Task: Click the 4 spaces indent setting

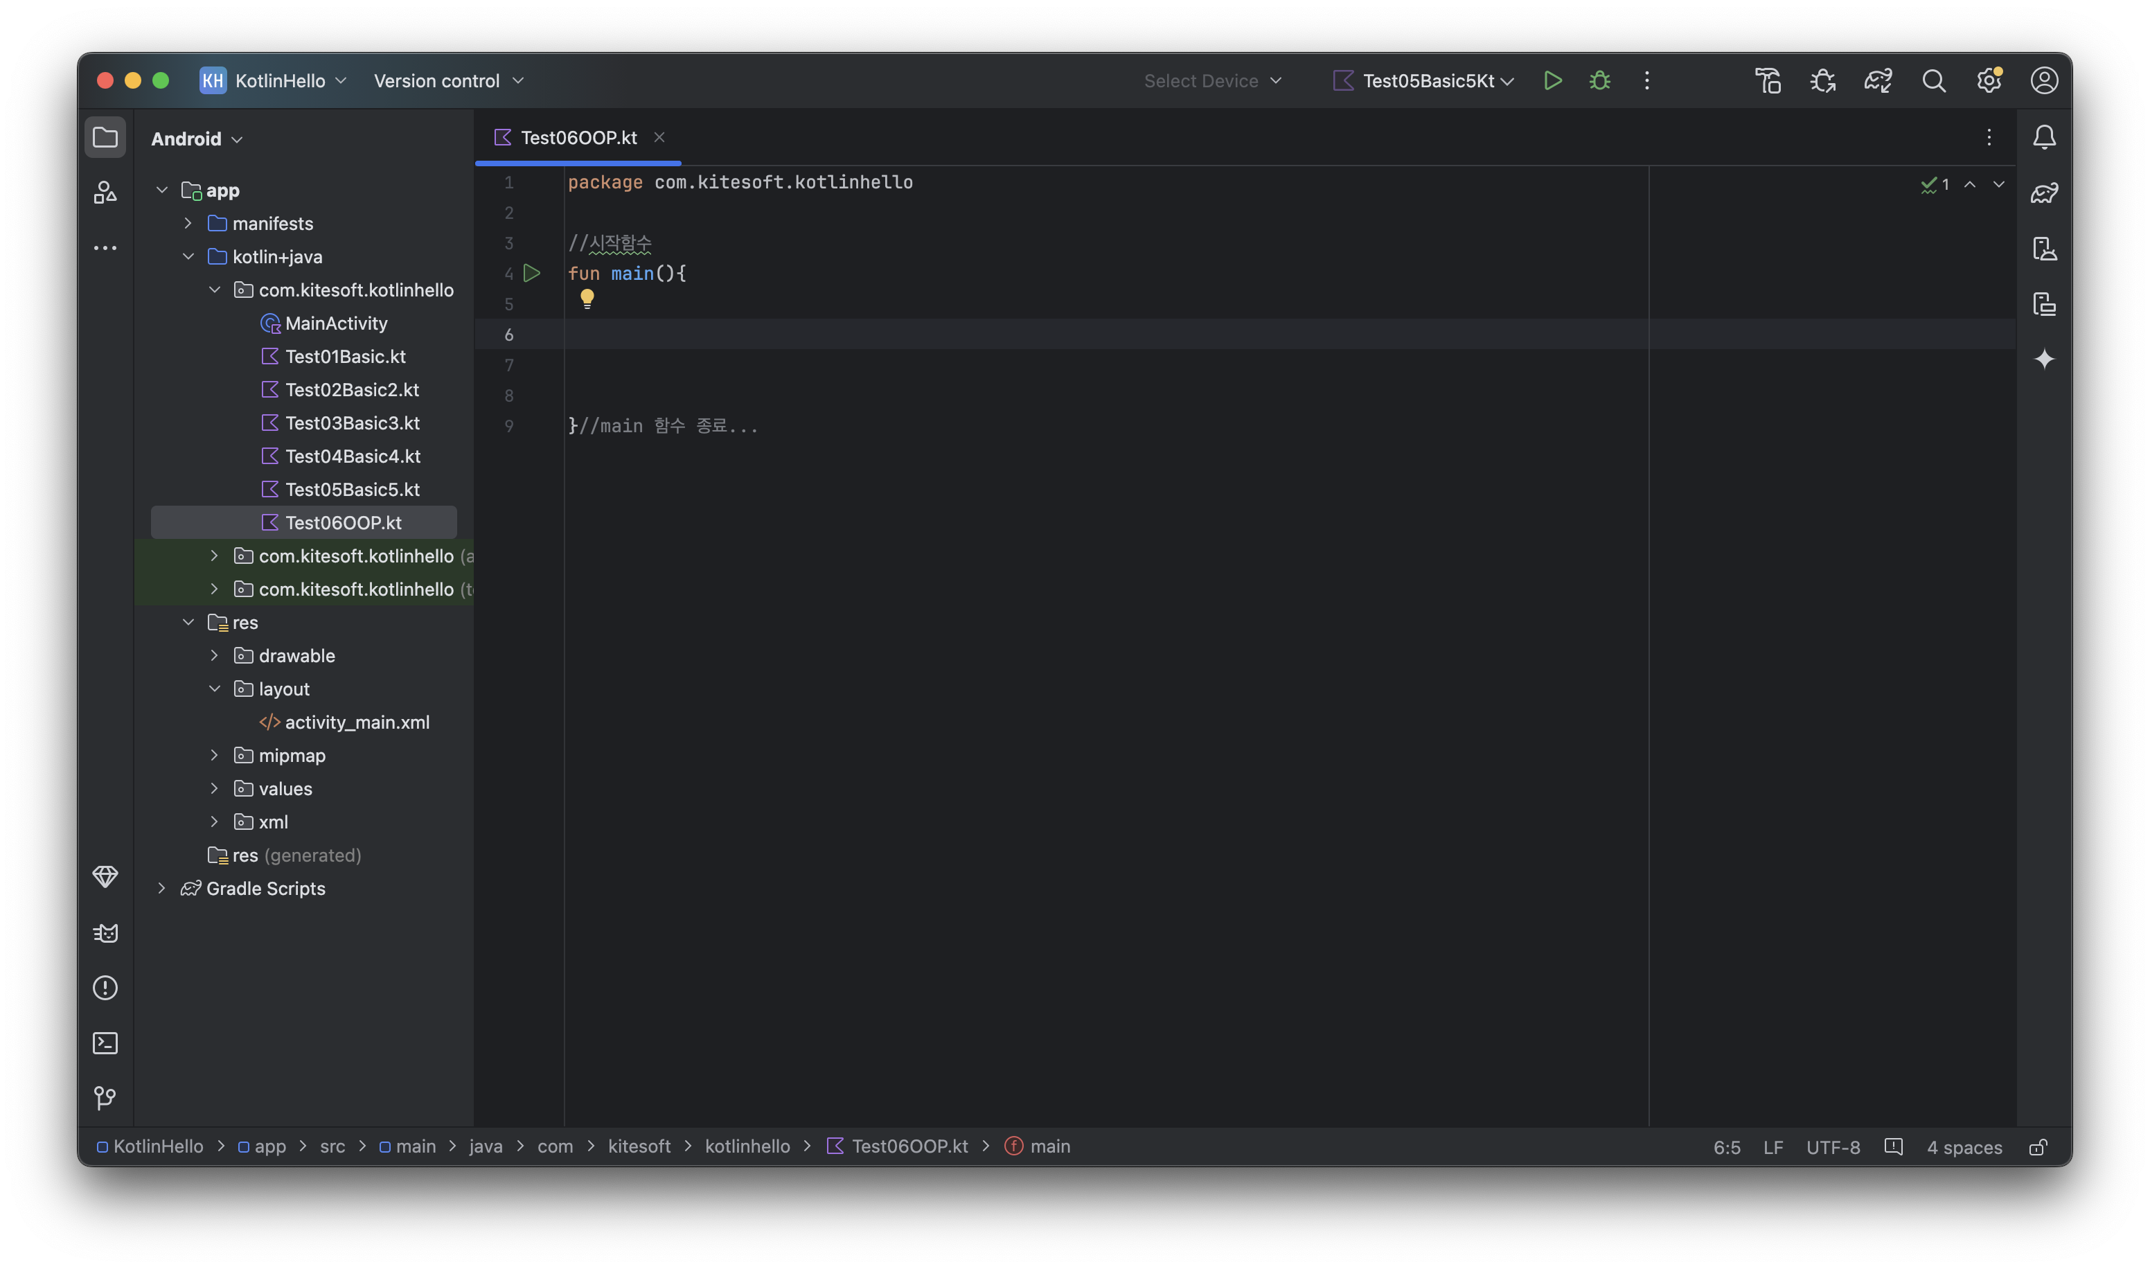Action: (x=1964, y=1146)
